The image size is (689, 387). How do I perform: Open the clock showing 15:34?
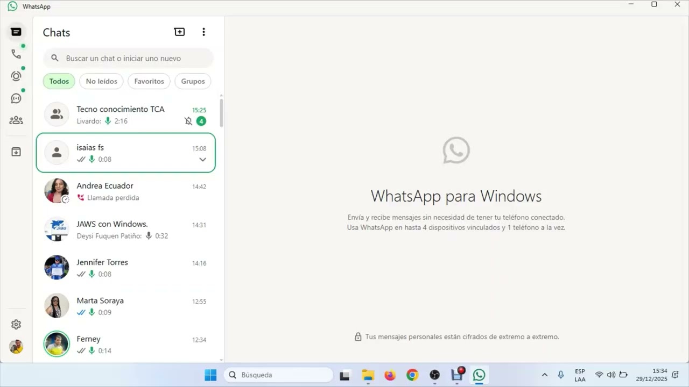point(651,375)
